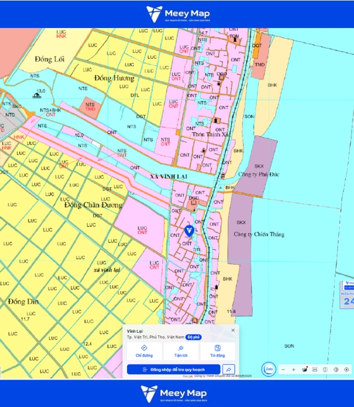Zoom in with the plus icon

coord(294,370)
